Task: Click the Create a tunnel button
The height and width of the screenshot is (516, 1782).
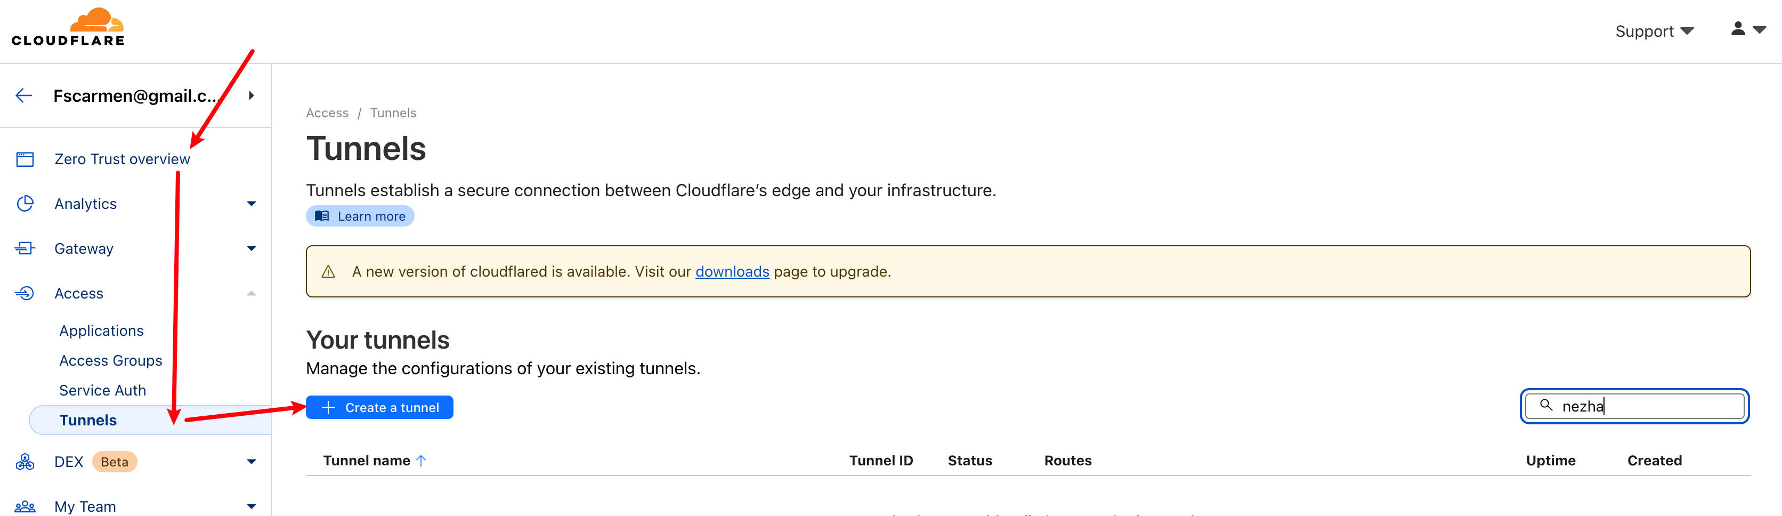Action: pos(380,407)
